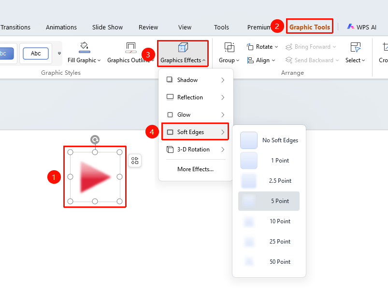The height and width of the screenshot is (299, 388).
Task: Open the Rotate dropdown arrow
Action: (276, 47)
